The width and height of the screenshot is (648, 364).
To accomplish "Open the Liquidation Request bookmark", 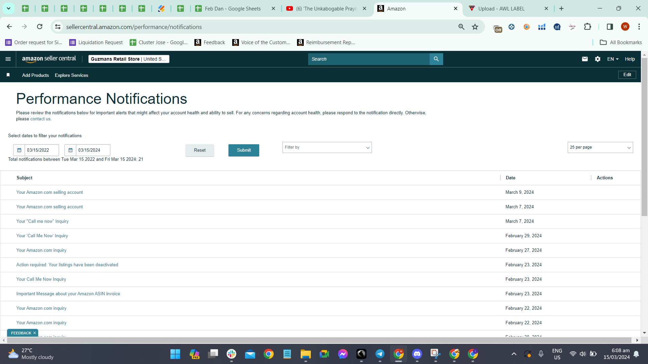I will [96, 42].
